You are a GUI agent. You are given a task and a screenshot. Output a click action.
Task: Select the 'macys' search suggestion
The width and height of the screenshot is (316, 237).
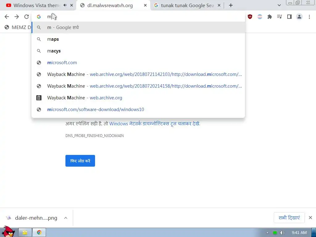tap(138, 51)
